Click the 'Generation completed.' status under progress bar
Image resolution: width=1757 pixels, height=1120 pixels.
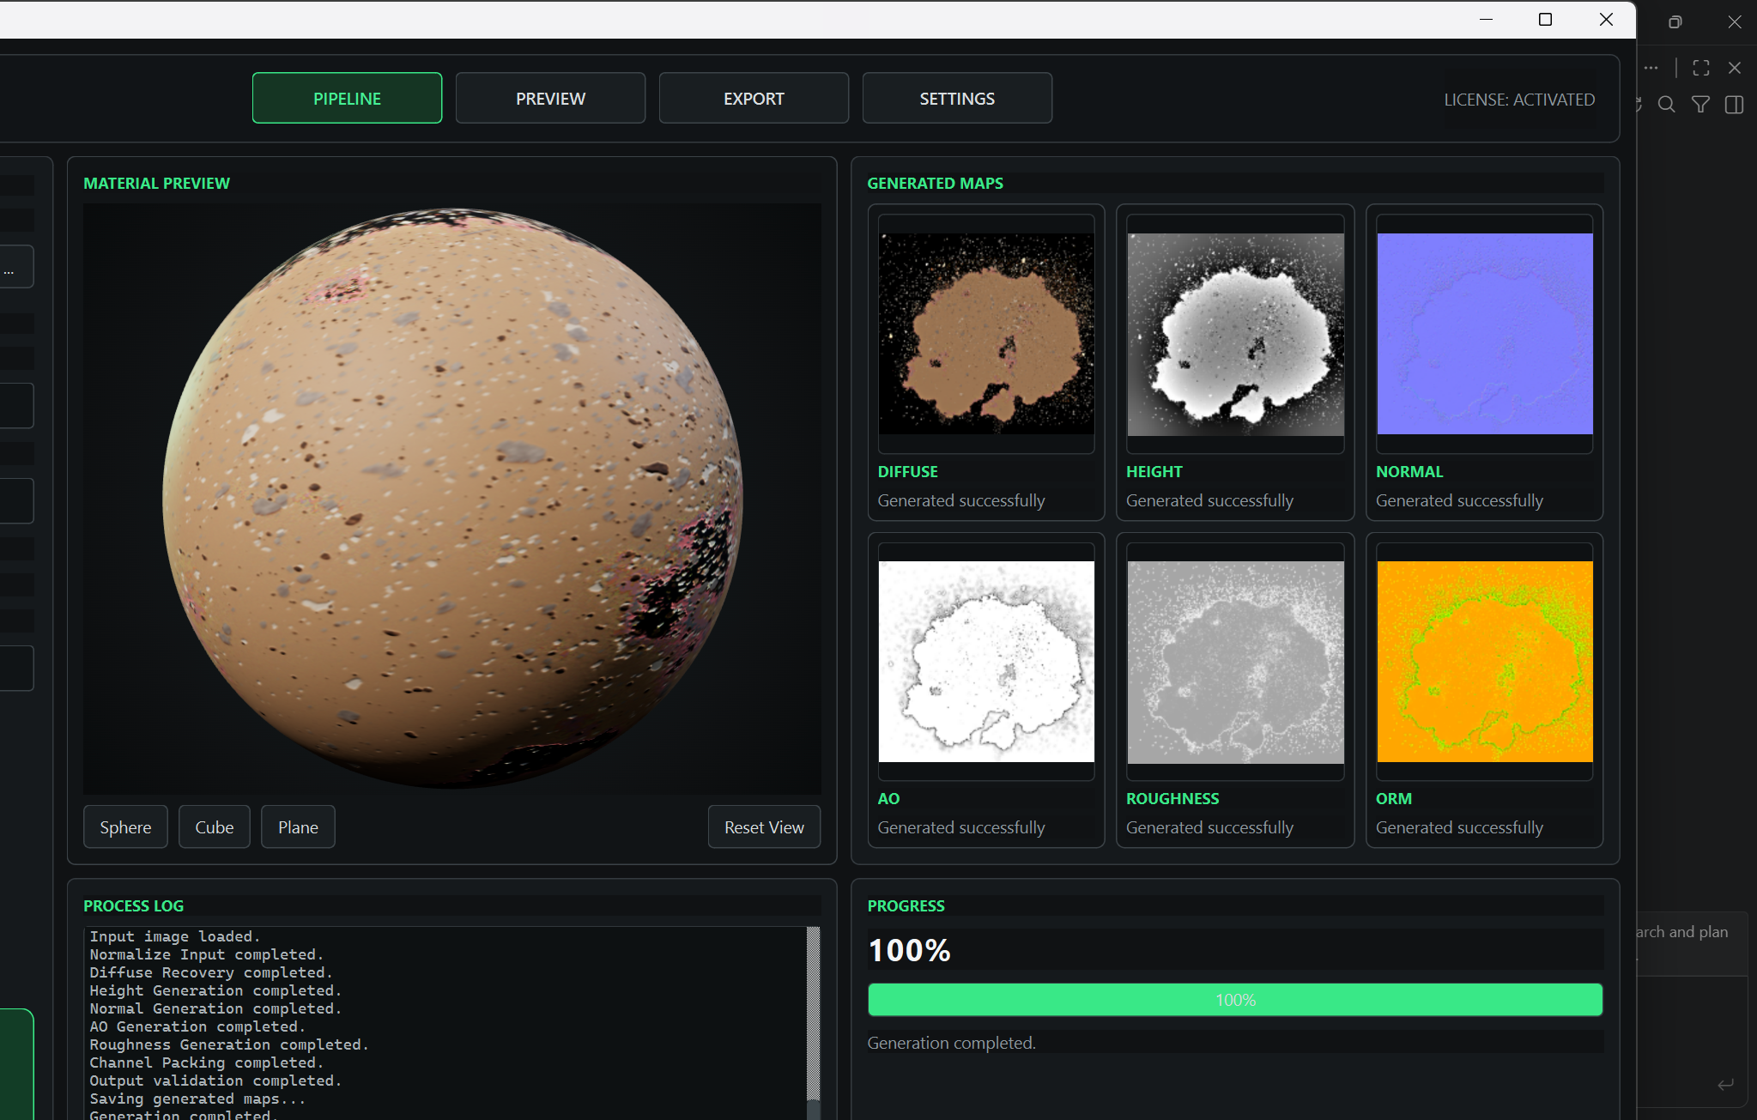pyautogui.click(x=951, y=1043)
